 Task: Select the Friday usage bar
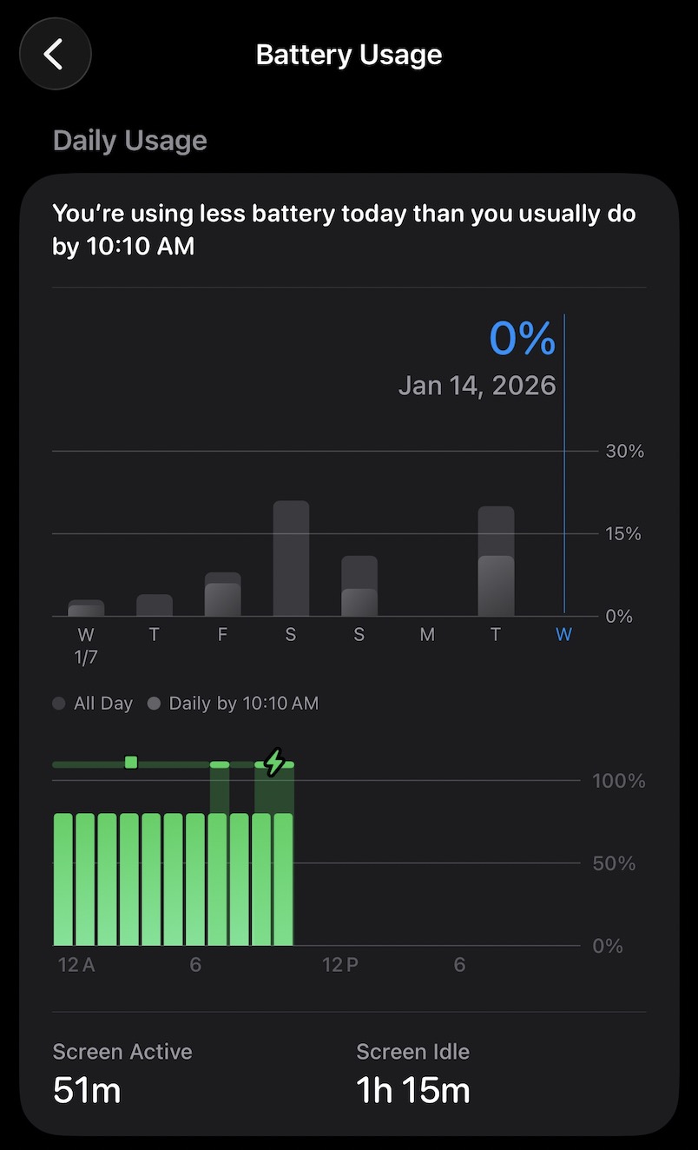point(223,595)
